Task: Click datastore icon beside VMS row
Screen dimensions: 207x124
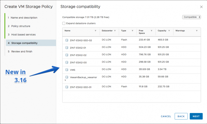Action: pyautogui.click(x=67, y=70)
